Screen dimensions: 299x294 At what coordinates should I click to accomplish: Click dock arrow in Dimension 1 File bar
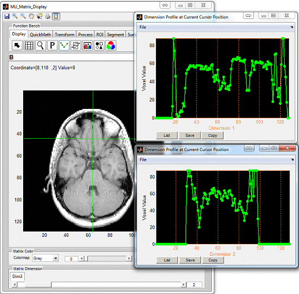click(292, 27)
